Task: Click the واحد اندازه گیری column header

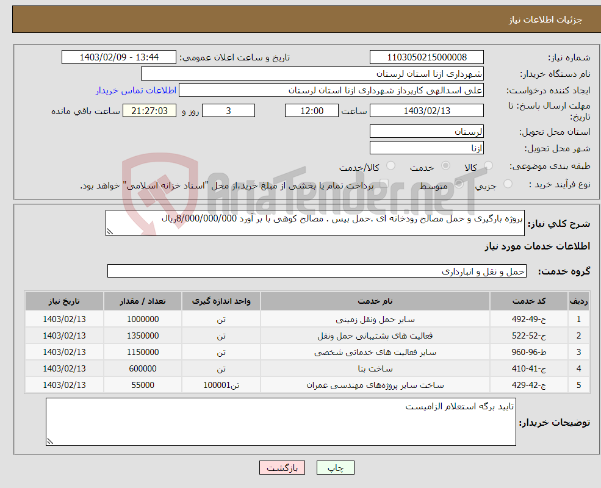Action: coord(221,301)
